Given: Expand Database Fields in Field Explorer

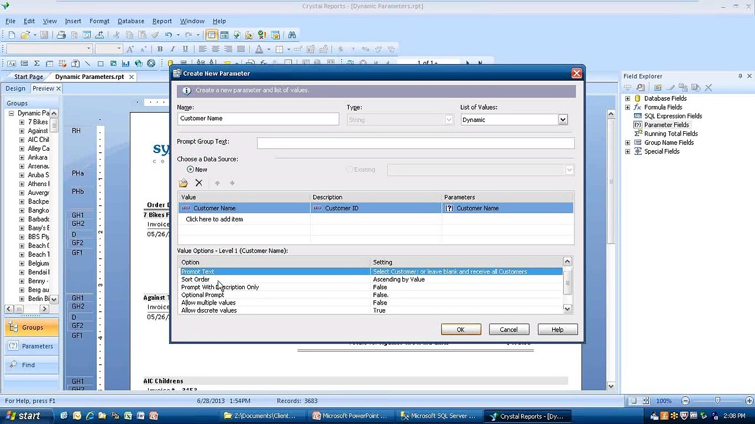Looking at the screenshot, I should pyautogui.click(x=628, y=98).
